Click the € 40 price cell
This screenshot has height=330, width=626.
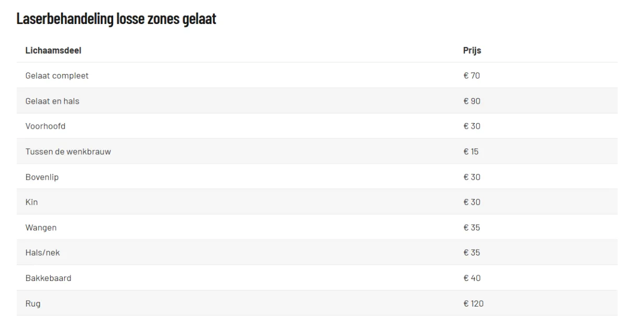[472, 278]
